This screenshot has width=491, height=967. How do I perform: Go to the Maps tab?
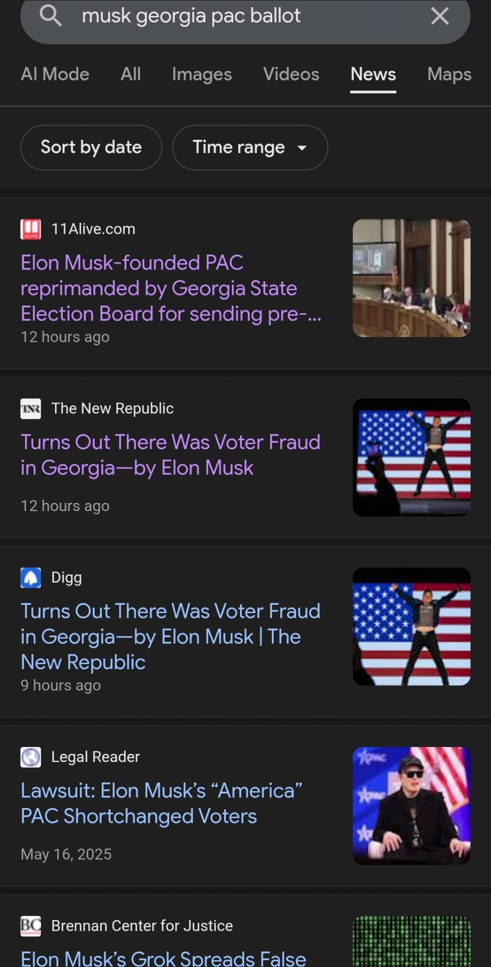449,74
